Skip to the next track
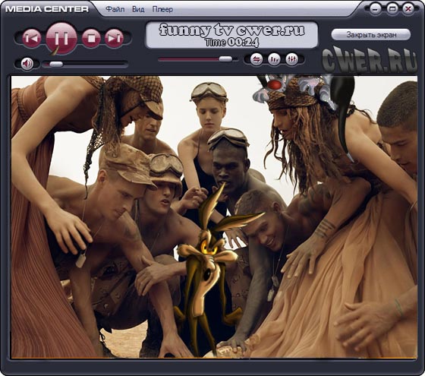This screenshot has height=376, width=425. 114,38
